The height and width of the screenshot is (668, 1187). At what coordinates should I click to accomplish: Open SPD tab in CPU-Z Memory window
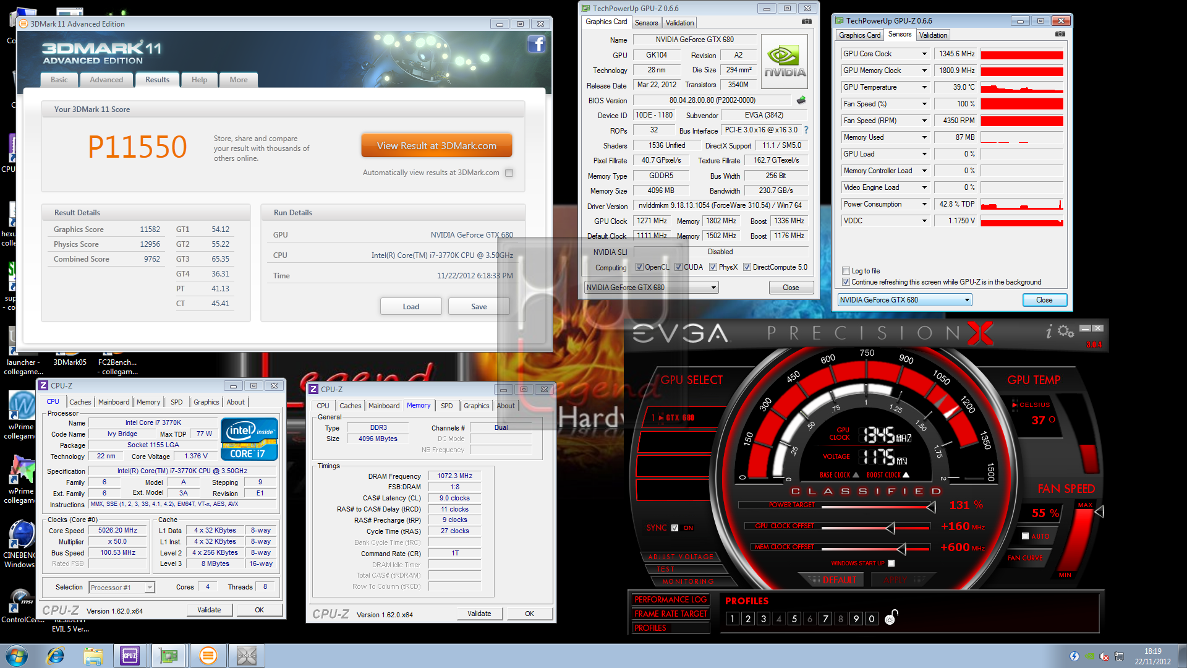click(x=446, y=406)
